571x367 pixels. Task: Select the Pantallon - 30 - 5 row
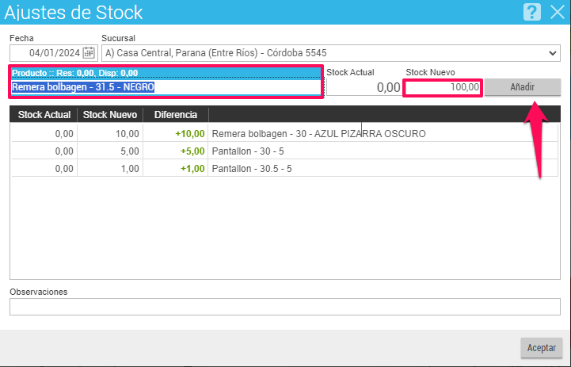[285, 151]
